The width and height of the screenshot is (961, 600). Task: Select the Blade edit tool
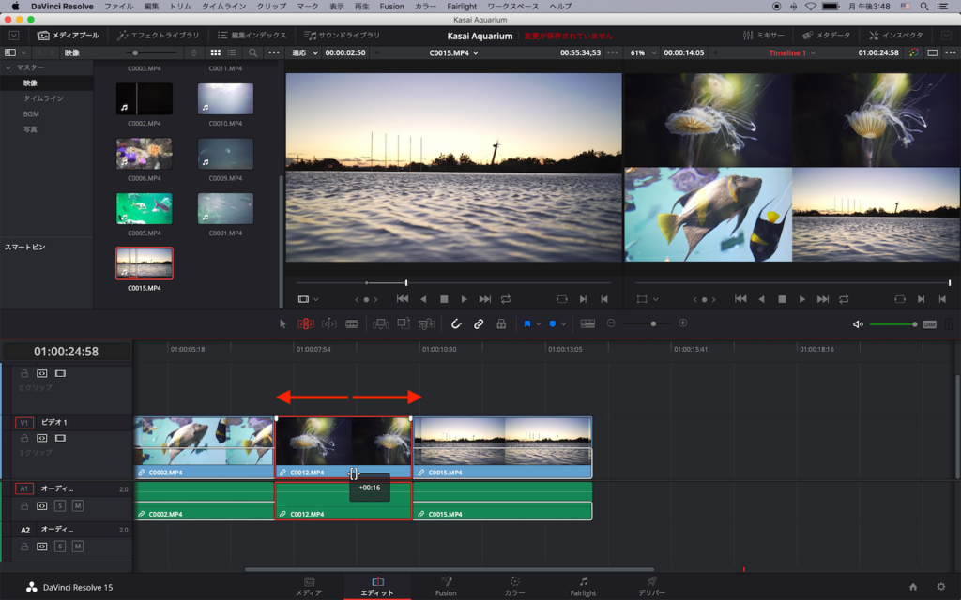[x=352, y=323]
